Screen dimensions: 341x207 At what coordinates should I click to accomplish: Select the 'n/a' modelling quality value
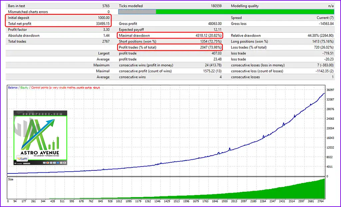click(331, 6)
